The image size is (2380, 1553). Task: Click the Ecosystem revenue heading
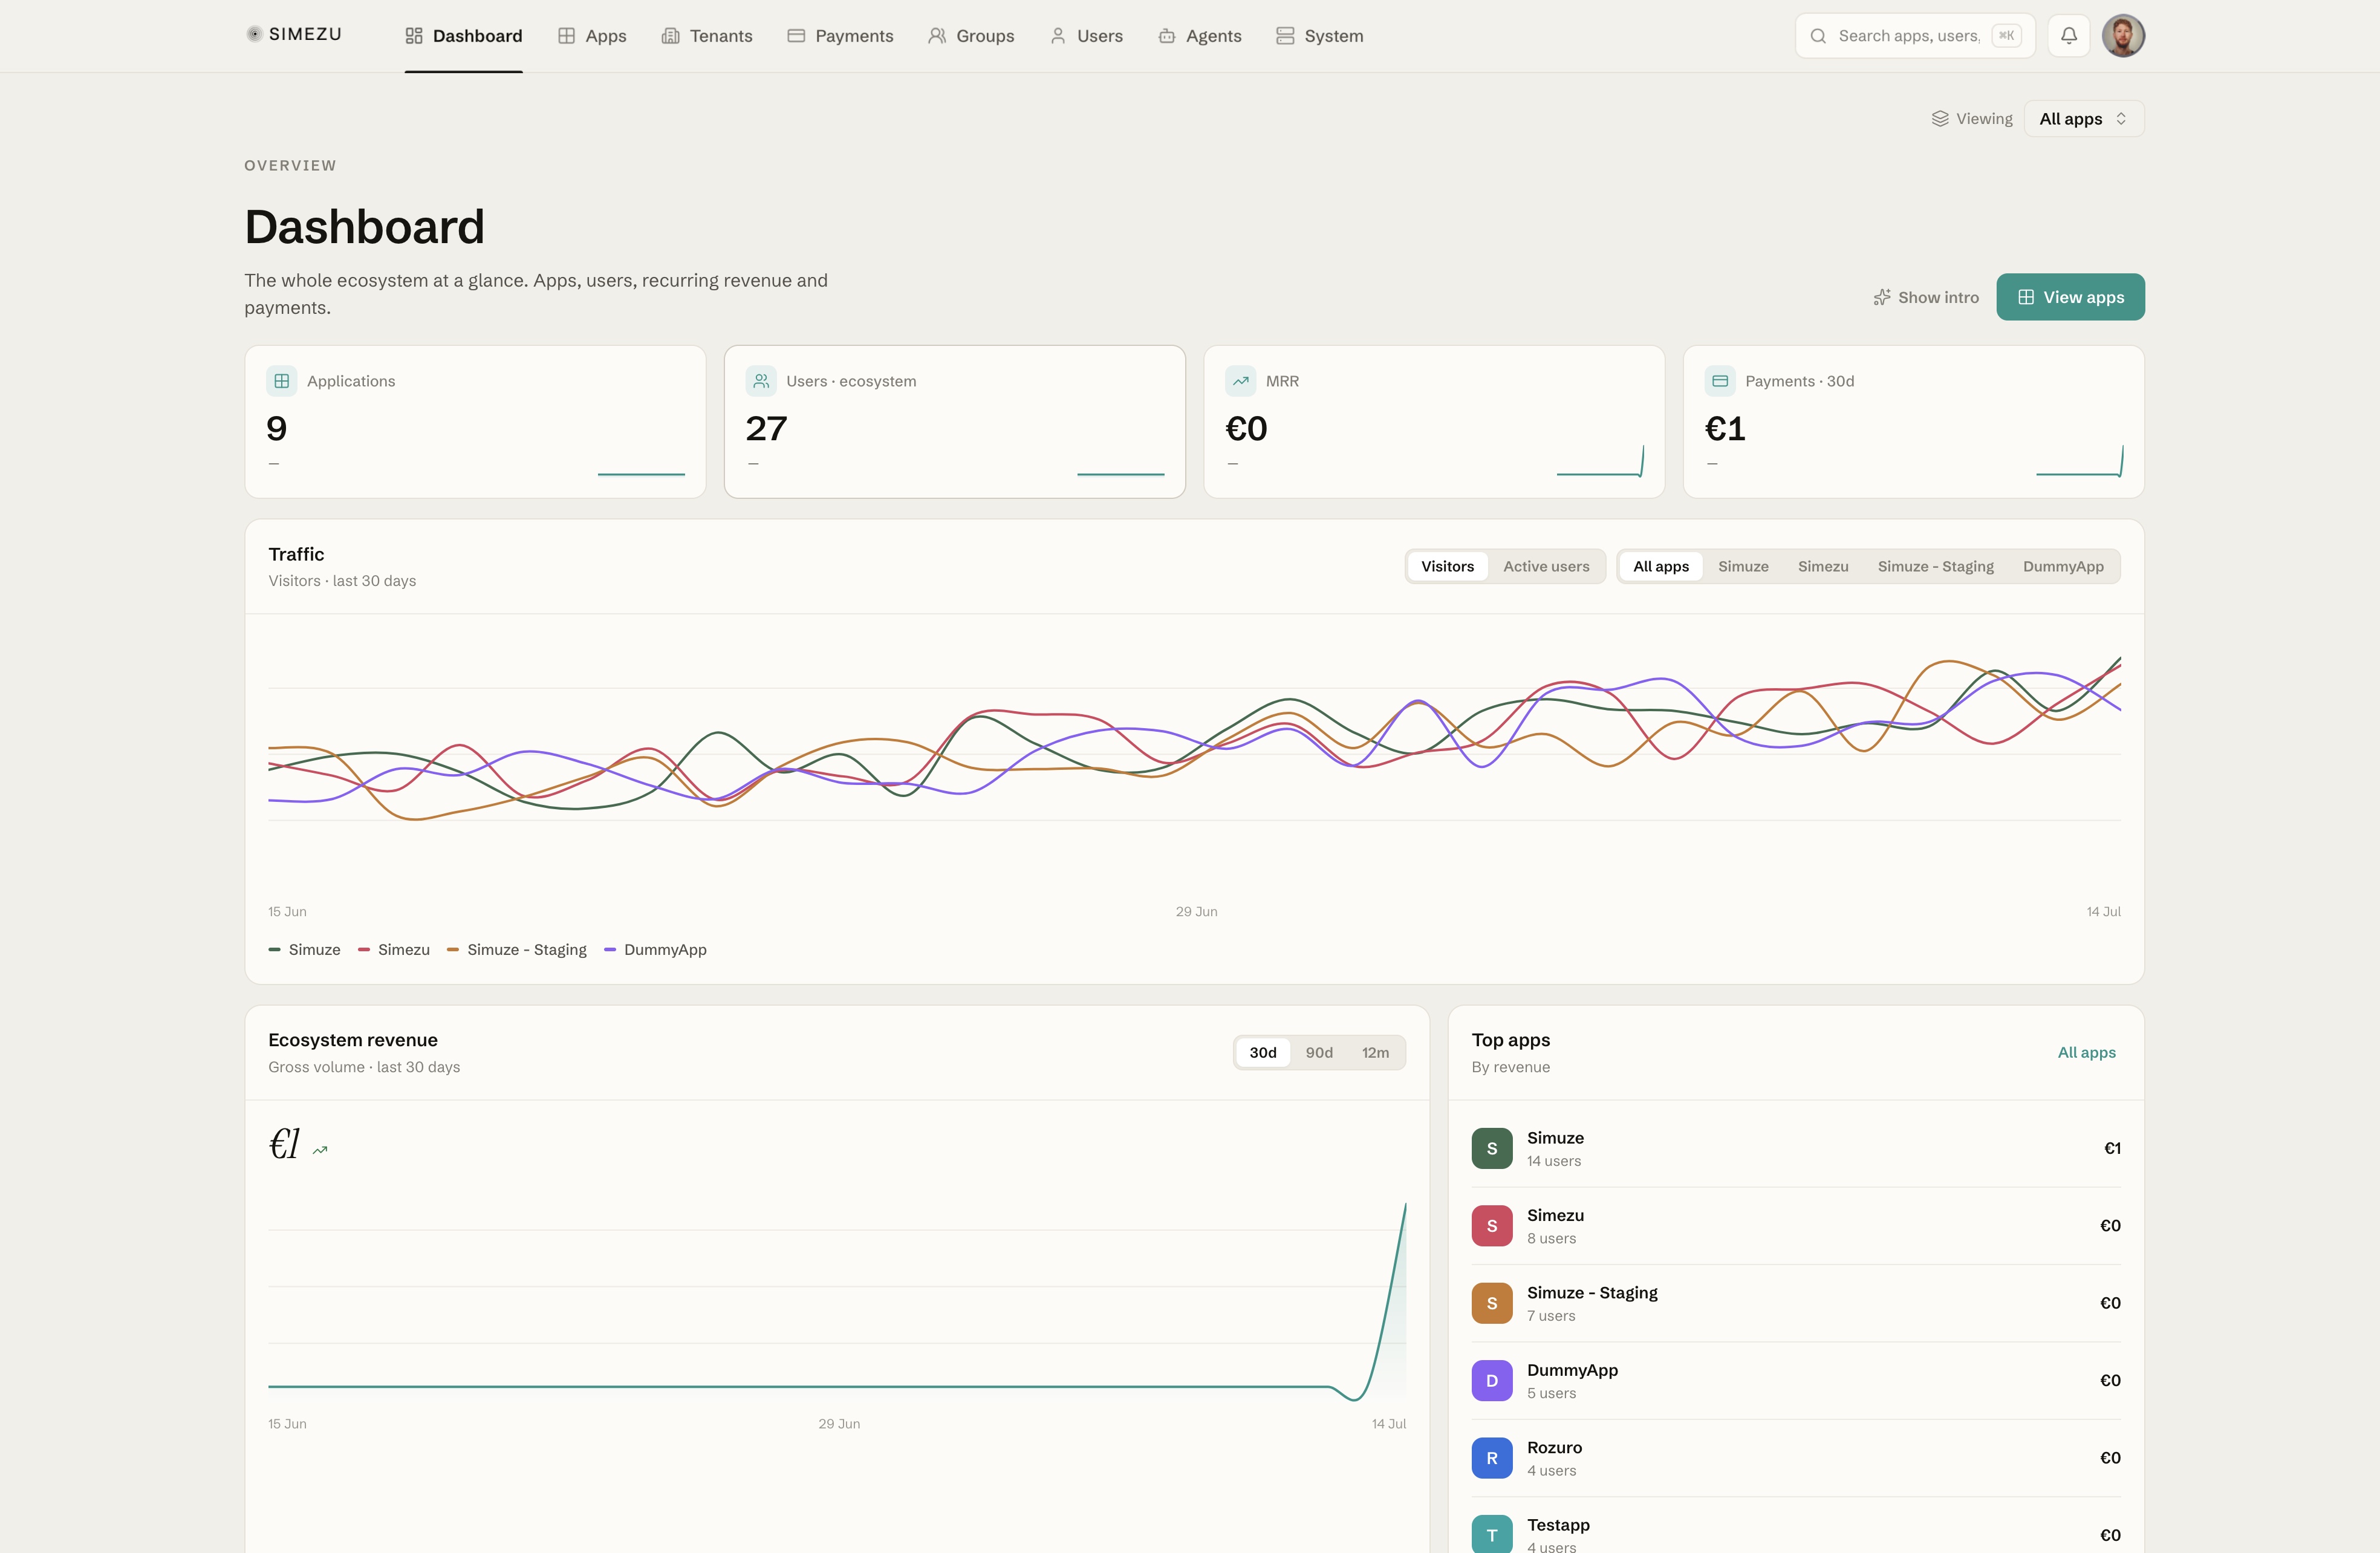coord(353,1040)
